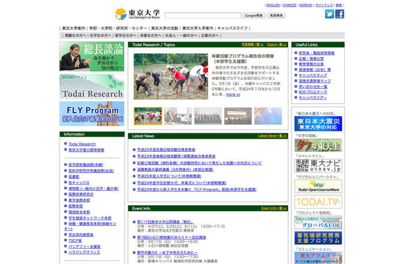Viewport: 403px width, 264px height.
Task: Open the 東大アラムナイ banner
Action: coord(318,258)
